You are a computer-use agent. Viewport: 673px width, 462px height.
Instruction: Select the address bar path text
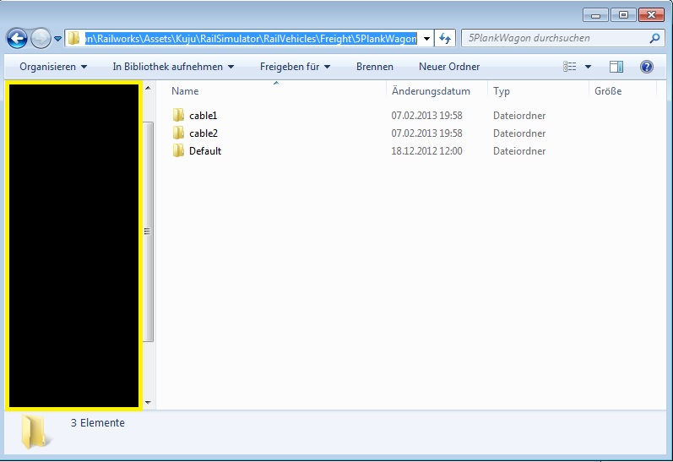[251, 38]
